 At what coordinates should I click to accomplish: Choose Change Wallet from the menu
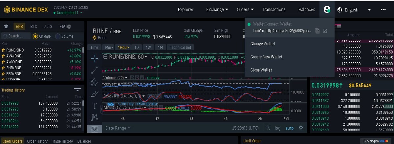263,44
